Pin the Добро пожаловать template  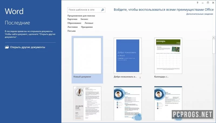(x=140, y=78)
